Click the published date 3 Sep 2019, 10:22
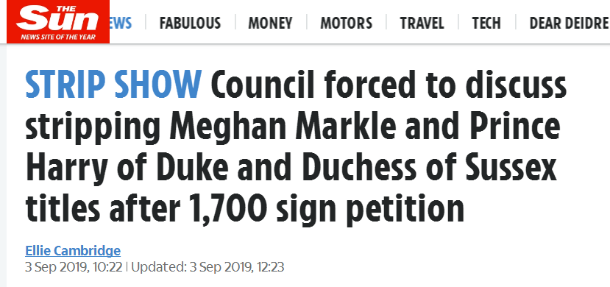The width and height of the screenshot is (610, 287). [x=74, y=268]
